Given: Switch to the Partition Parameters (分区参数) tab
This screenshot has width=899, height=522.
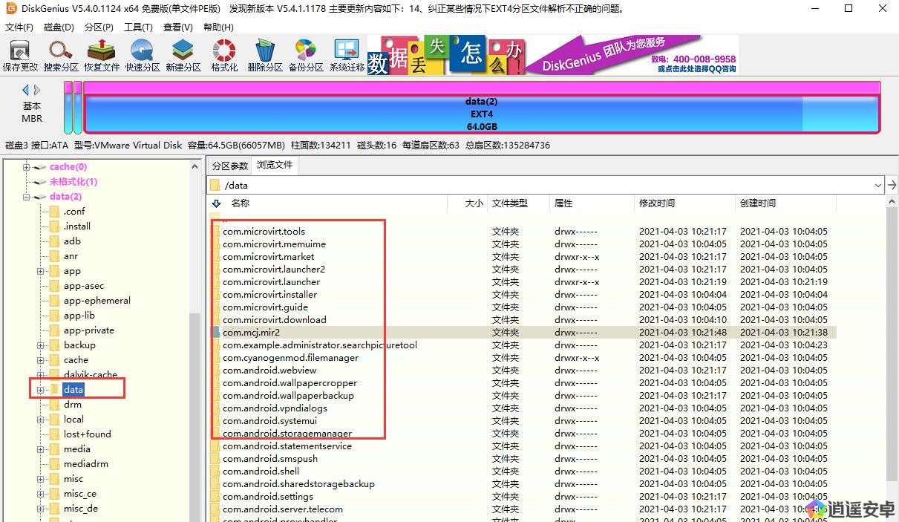Looking at the screenshot, I should tap(229, 166).
